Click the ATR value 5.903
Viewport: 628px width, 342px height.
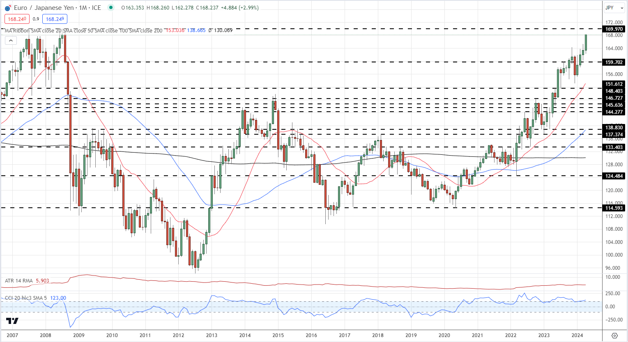tap(42, 281)
